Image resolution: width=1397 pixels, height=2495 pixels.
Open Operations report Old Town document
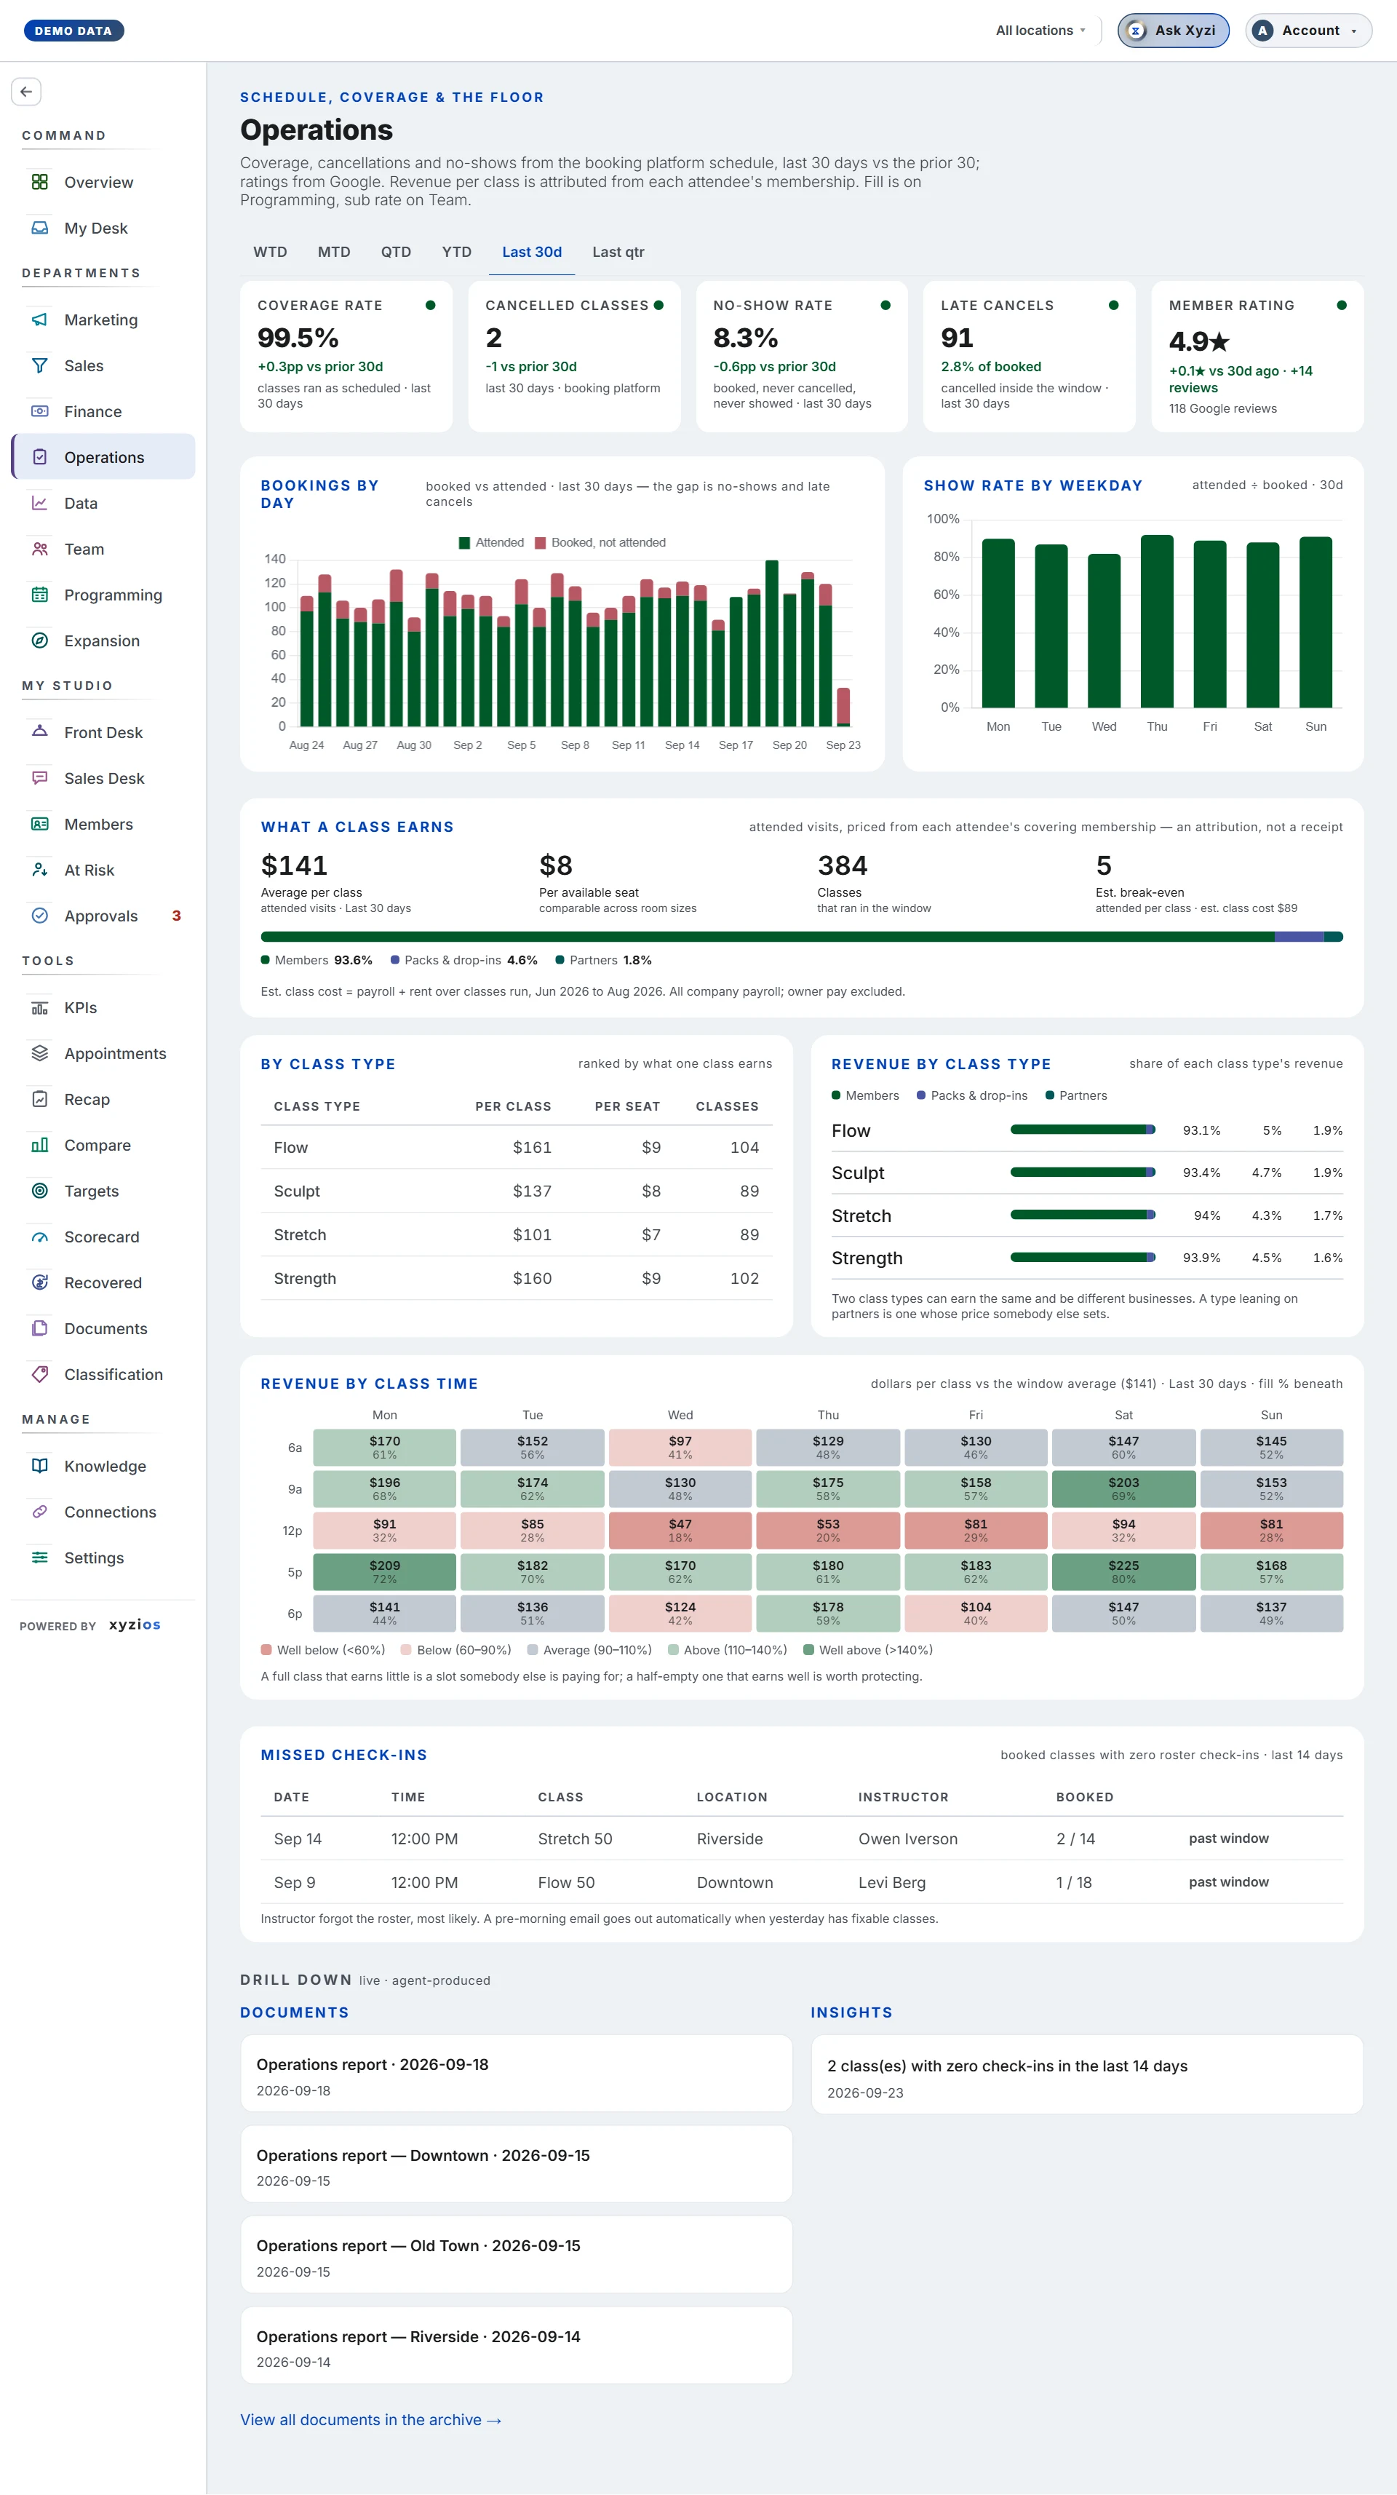click(x=516, y=2255)
